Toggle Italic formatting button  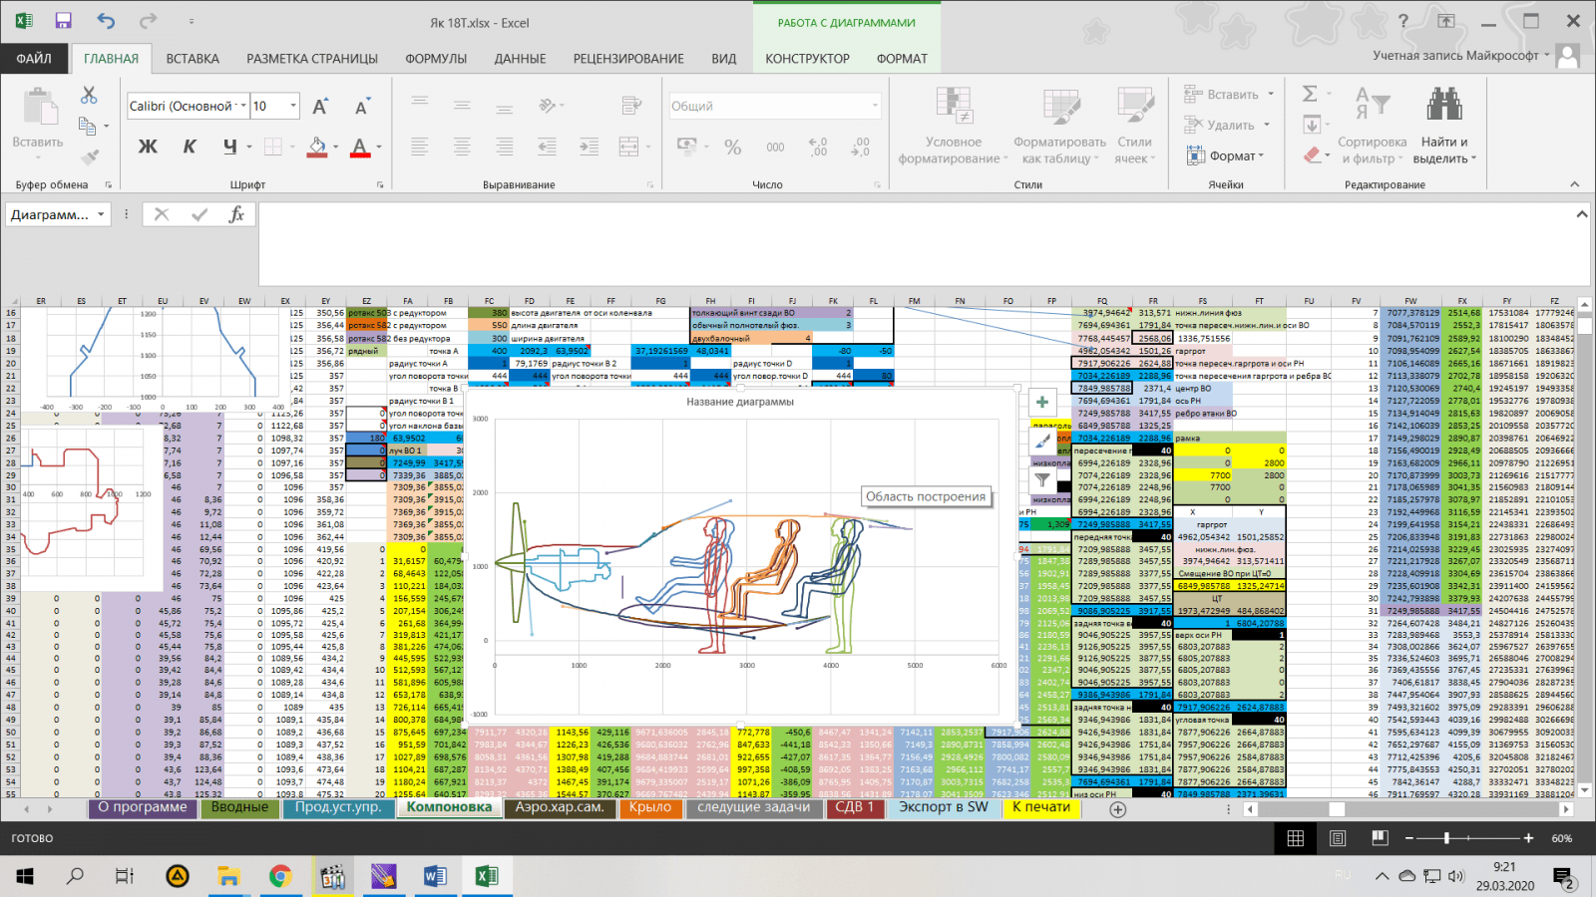[190, 147]
